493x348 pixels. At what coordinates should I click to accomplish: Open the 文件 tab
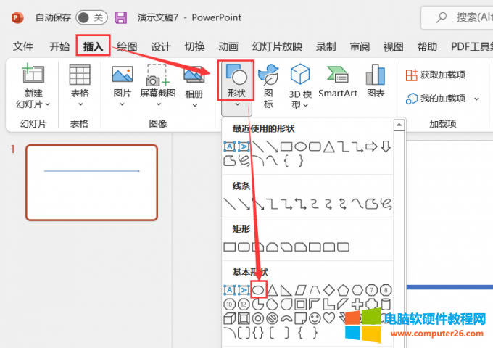coord(22,46)
